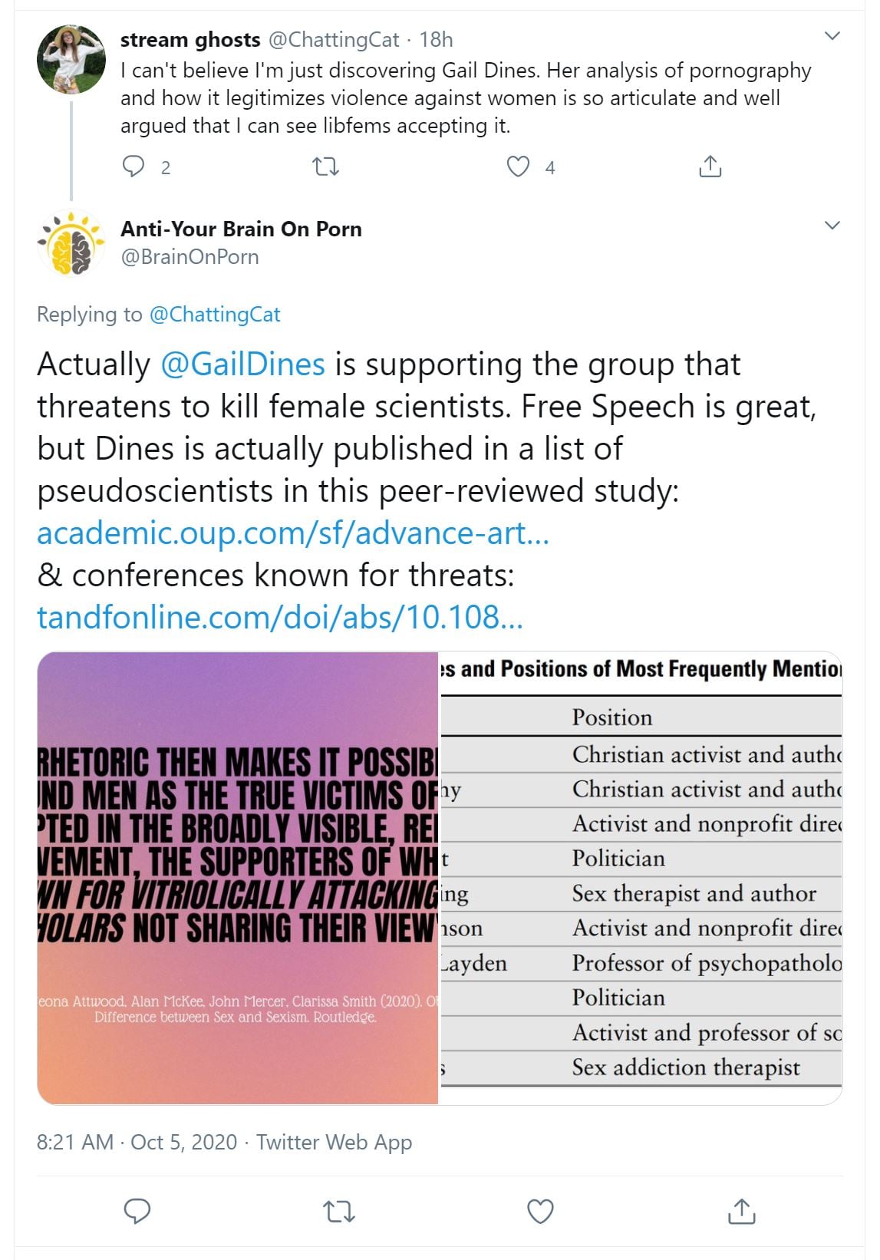Reply to the Anti-Your Brain On Porn tweet
This screenshot has width=880, height=1260.
point(137,1211)
